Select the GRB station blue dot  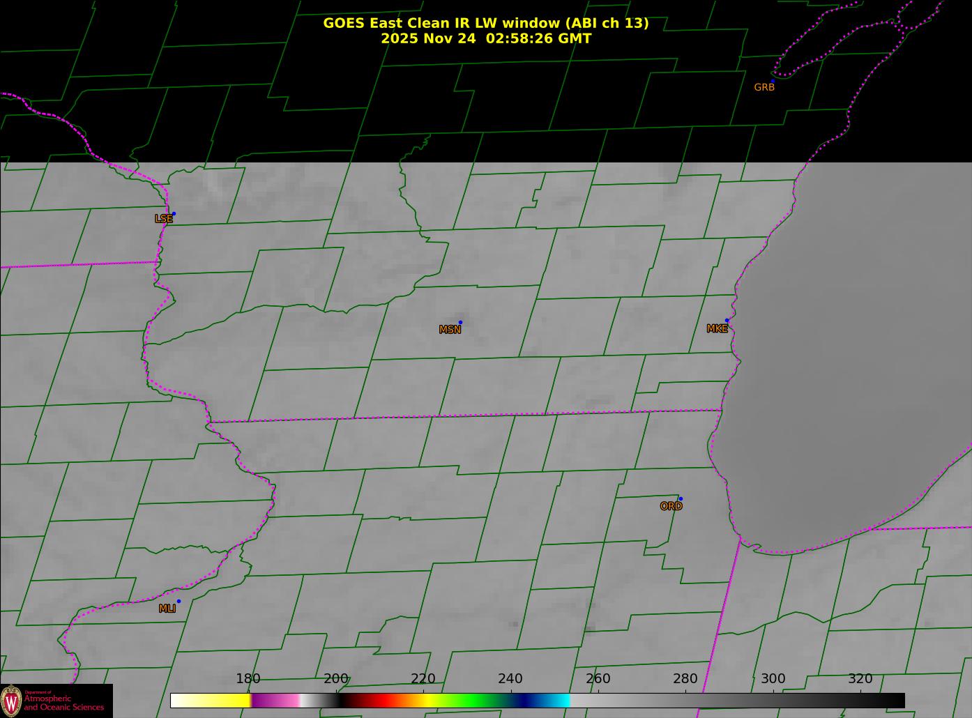773,82
